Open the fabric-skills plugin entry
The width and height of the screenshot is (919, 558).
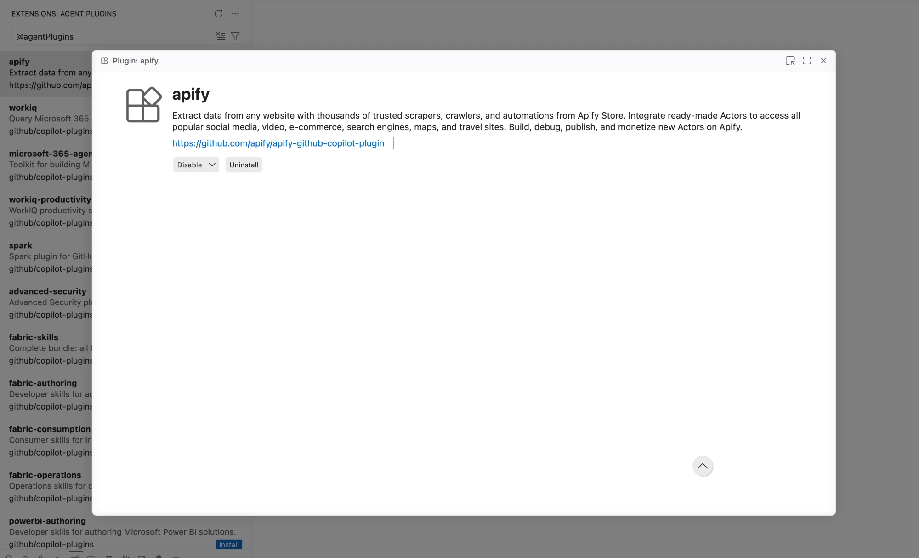coord(46,349)
